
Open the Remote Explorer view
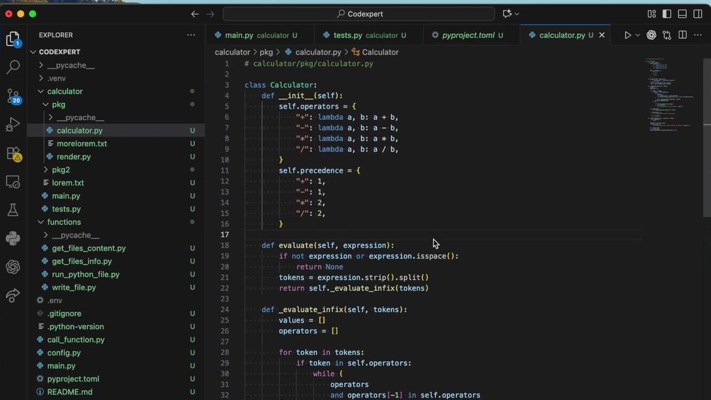click(x=13, y=182)
